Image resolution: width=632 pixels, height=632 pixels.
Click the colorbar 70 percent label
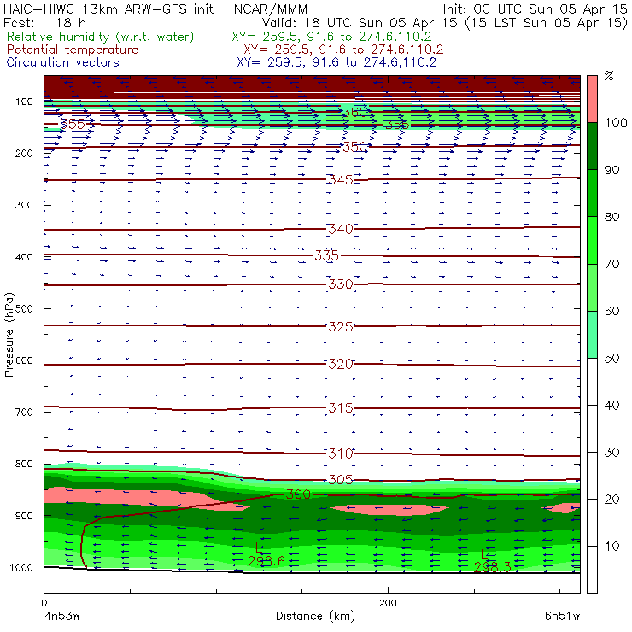pyautogui.click(x=612, y=265)
